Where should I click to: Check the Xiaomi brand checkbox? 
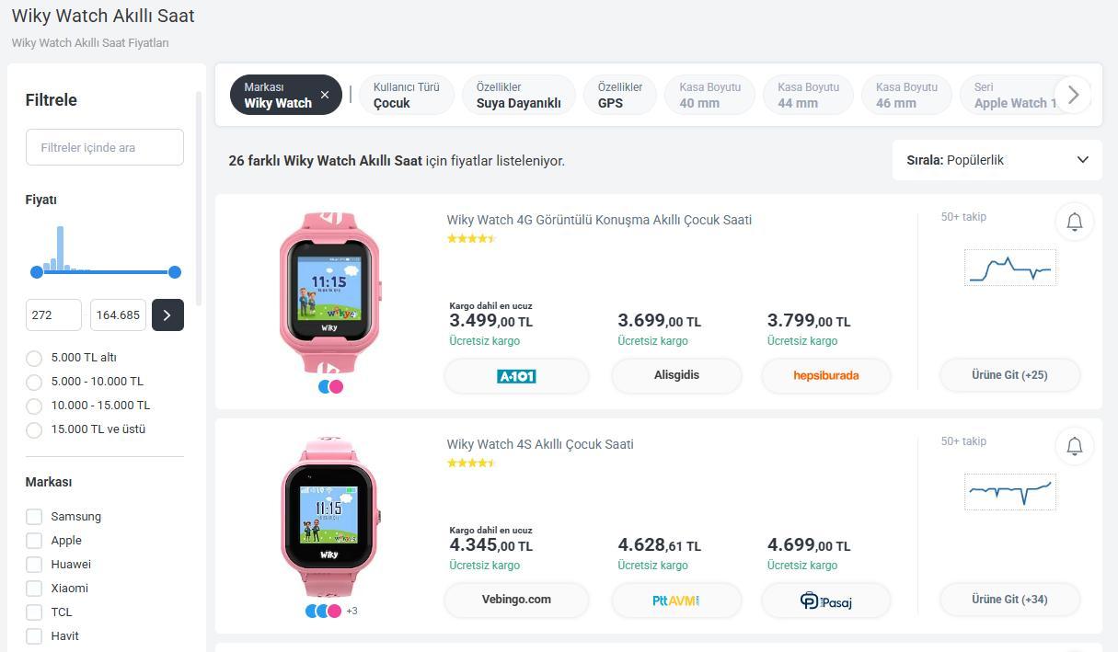click(x=34, y=589)
